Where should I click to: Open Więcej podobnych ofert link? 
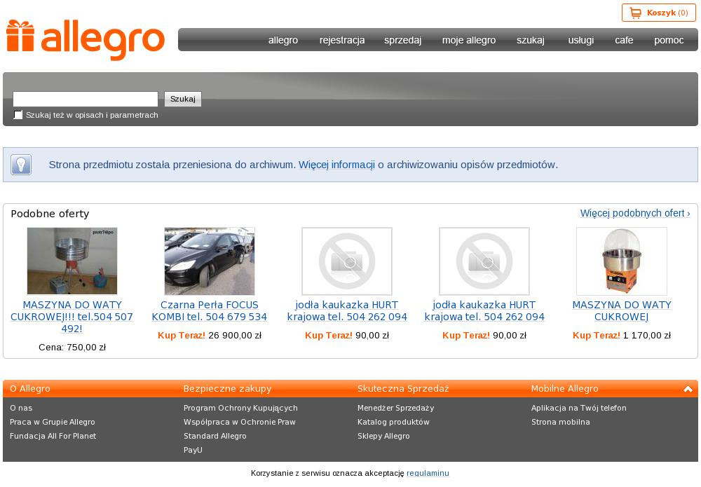coord(635,213)
